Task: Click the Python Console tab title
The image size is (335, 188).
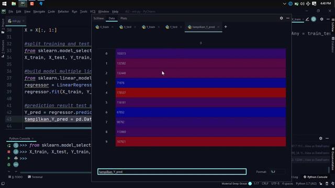Action: (x=20, y=138)
